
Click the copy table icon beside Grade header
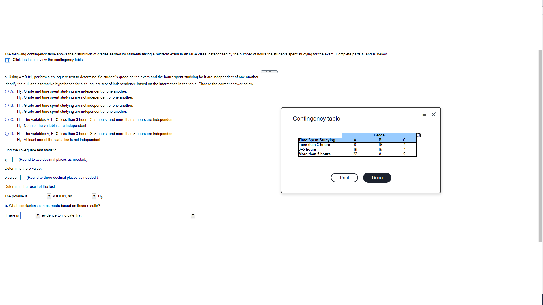click(x=419, y=135)
